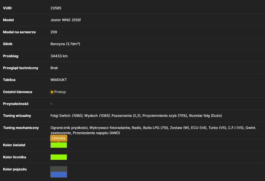Click the Kolor pojazdu row label

(x=15, y=169)
